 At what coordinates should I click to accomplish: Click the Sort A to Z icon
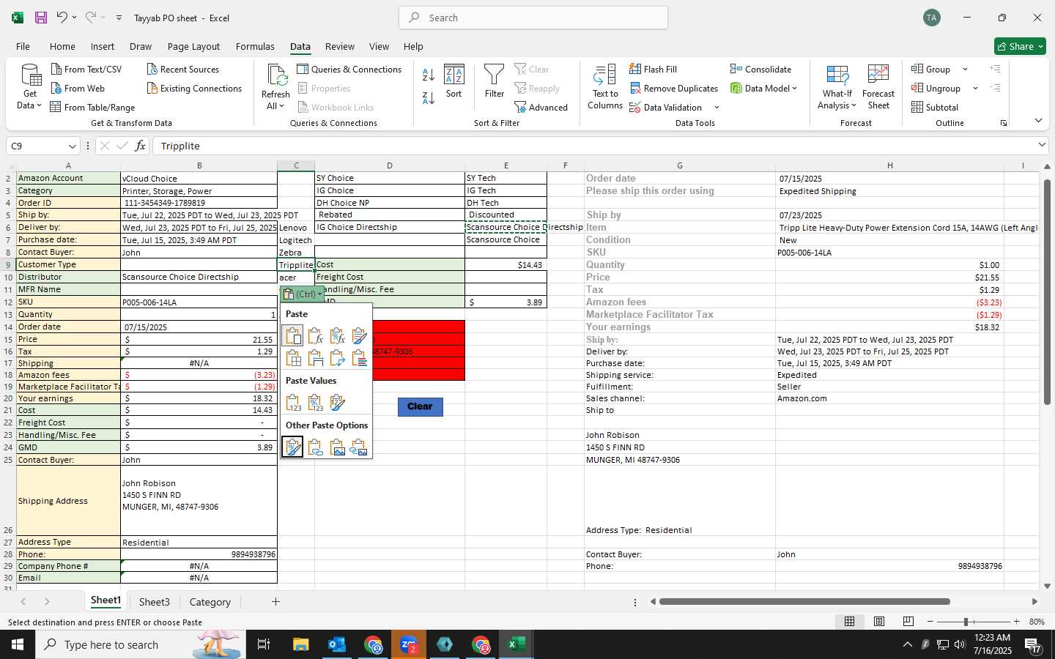tap(429, 75)
